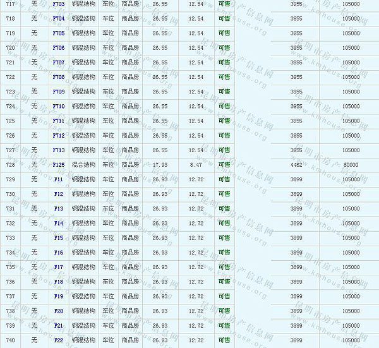
Task: Open the F125 mixed-structure unit link
Action: click(59, 165)
